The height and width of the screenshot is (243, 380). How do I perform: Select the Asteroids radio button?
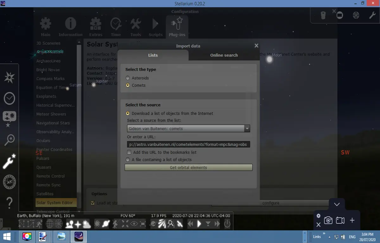[128, 78]
